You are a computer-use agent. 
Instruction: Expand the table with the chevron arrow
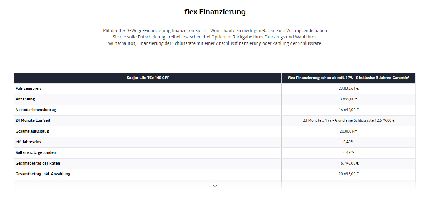[x=215, y=185]
